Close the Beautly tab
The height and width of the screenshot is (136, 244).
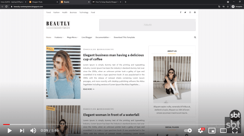coord(89,2)
